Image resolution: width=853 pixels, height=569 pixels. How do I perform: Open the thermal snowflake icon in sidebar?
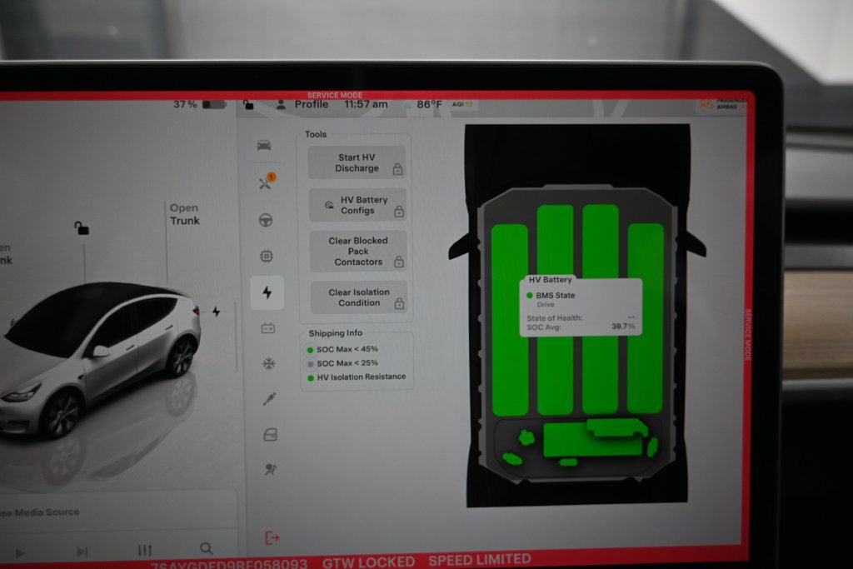point(269,363)
